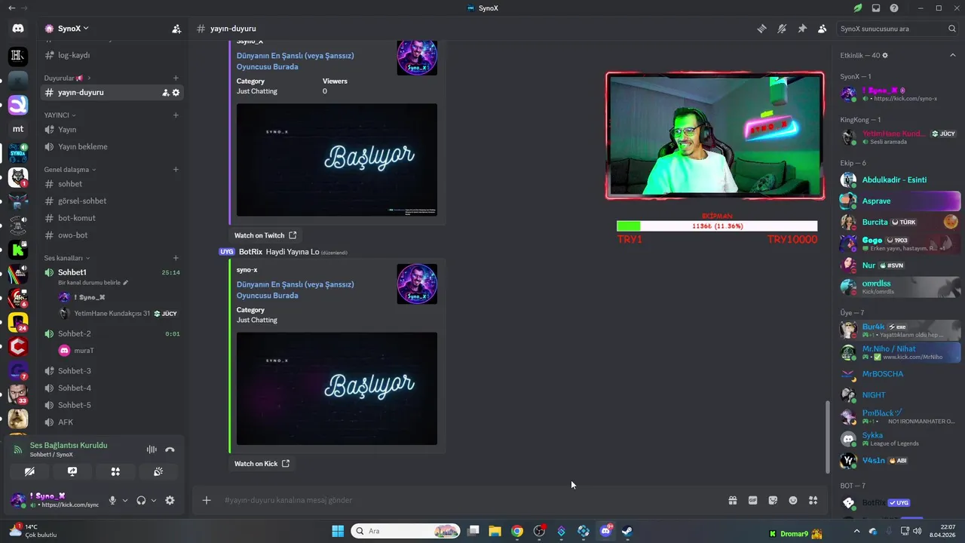Collapse the YAYINCI category
This screenshot has width=965, height=543.
tap(60, 115)
